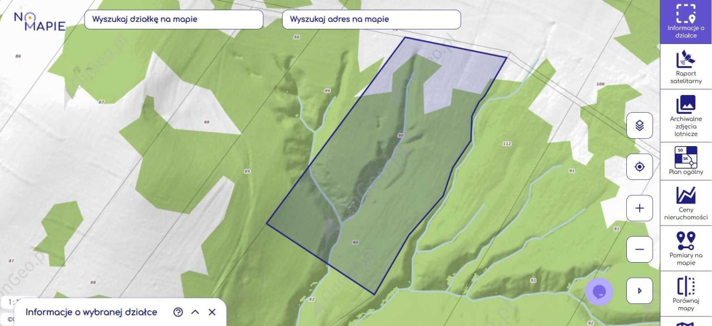712x326 pixels.
Task: Close the Informacje o wybranej działce panel
Action: coord(212,312)
